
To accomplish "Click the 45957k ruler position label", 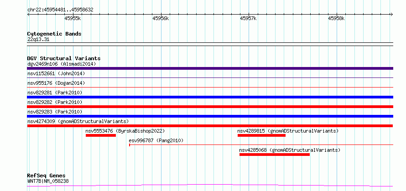I will click(248, 18).
